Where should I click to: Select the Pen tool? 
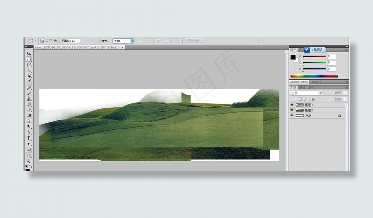(x=29, y=133)
